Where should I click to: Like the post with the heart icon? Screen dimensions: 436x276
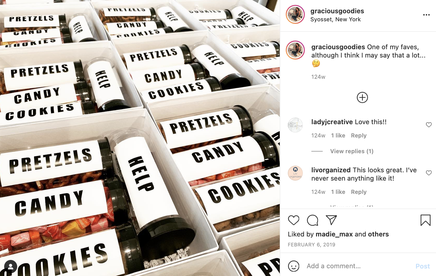point(294,220)
